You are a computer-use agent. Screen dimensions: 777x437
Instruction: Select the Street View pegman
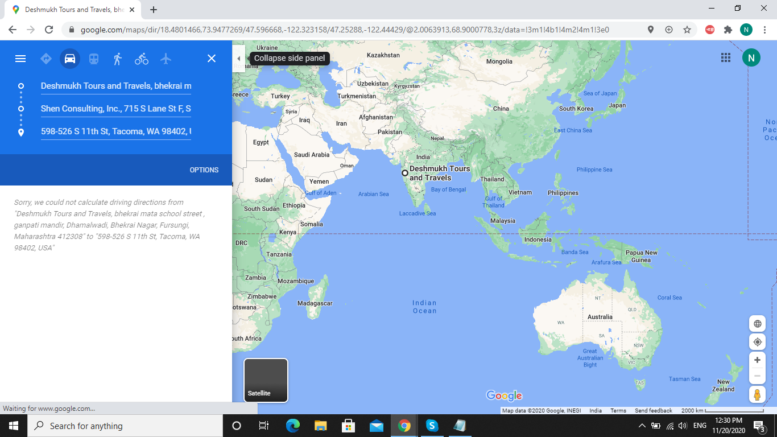click(757, 394)
